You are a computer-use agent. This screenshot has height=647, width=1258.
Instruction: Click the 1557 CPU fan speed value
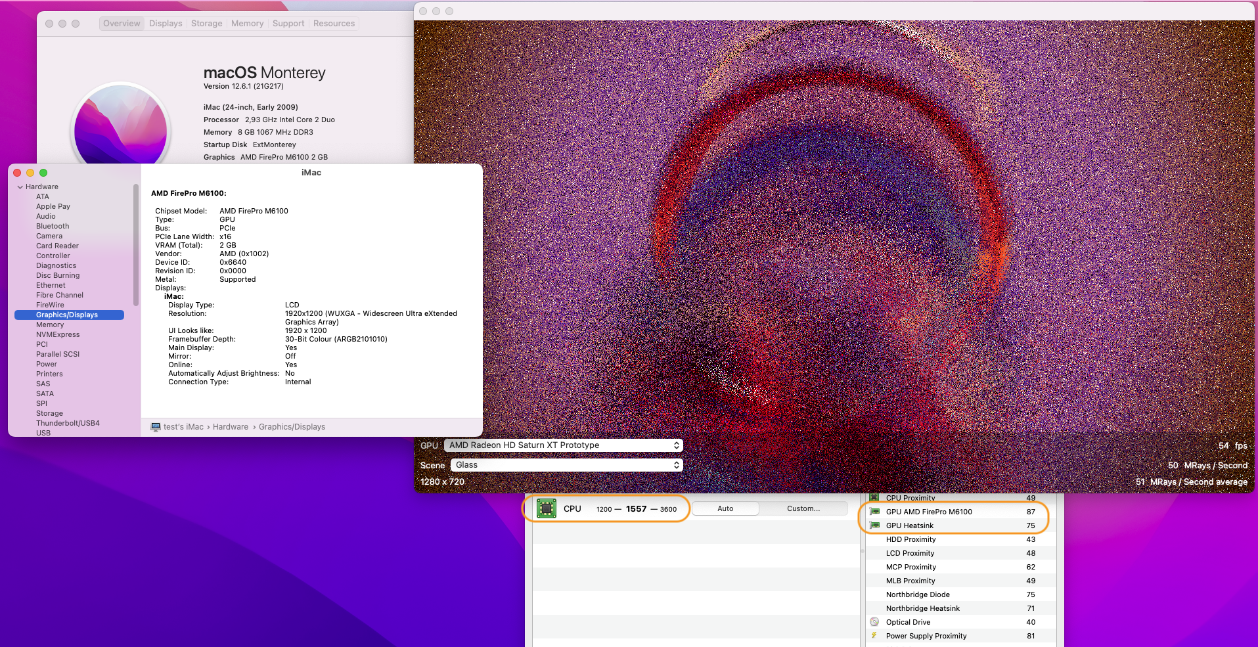(636, 508)
